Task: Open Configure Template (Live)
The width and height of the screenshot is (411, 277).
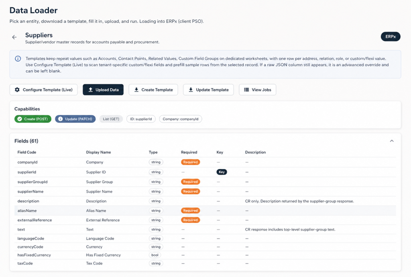Action: pos(43,90)
